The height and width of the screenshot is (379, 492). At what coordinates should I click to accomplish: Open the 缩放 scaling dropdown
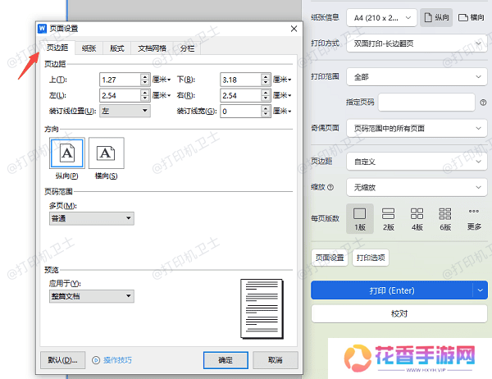[x=417, y=188]
